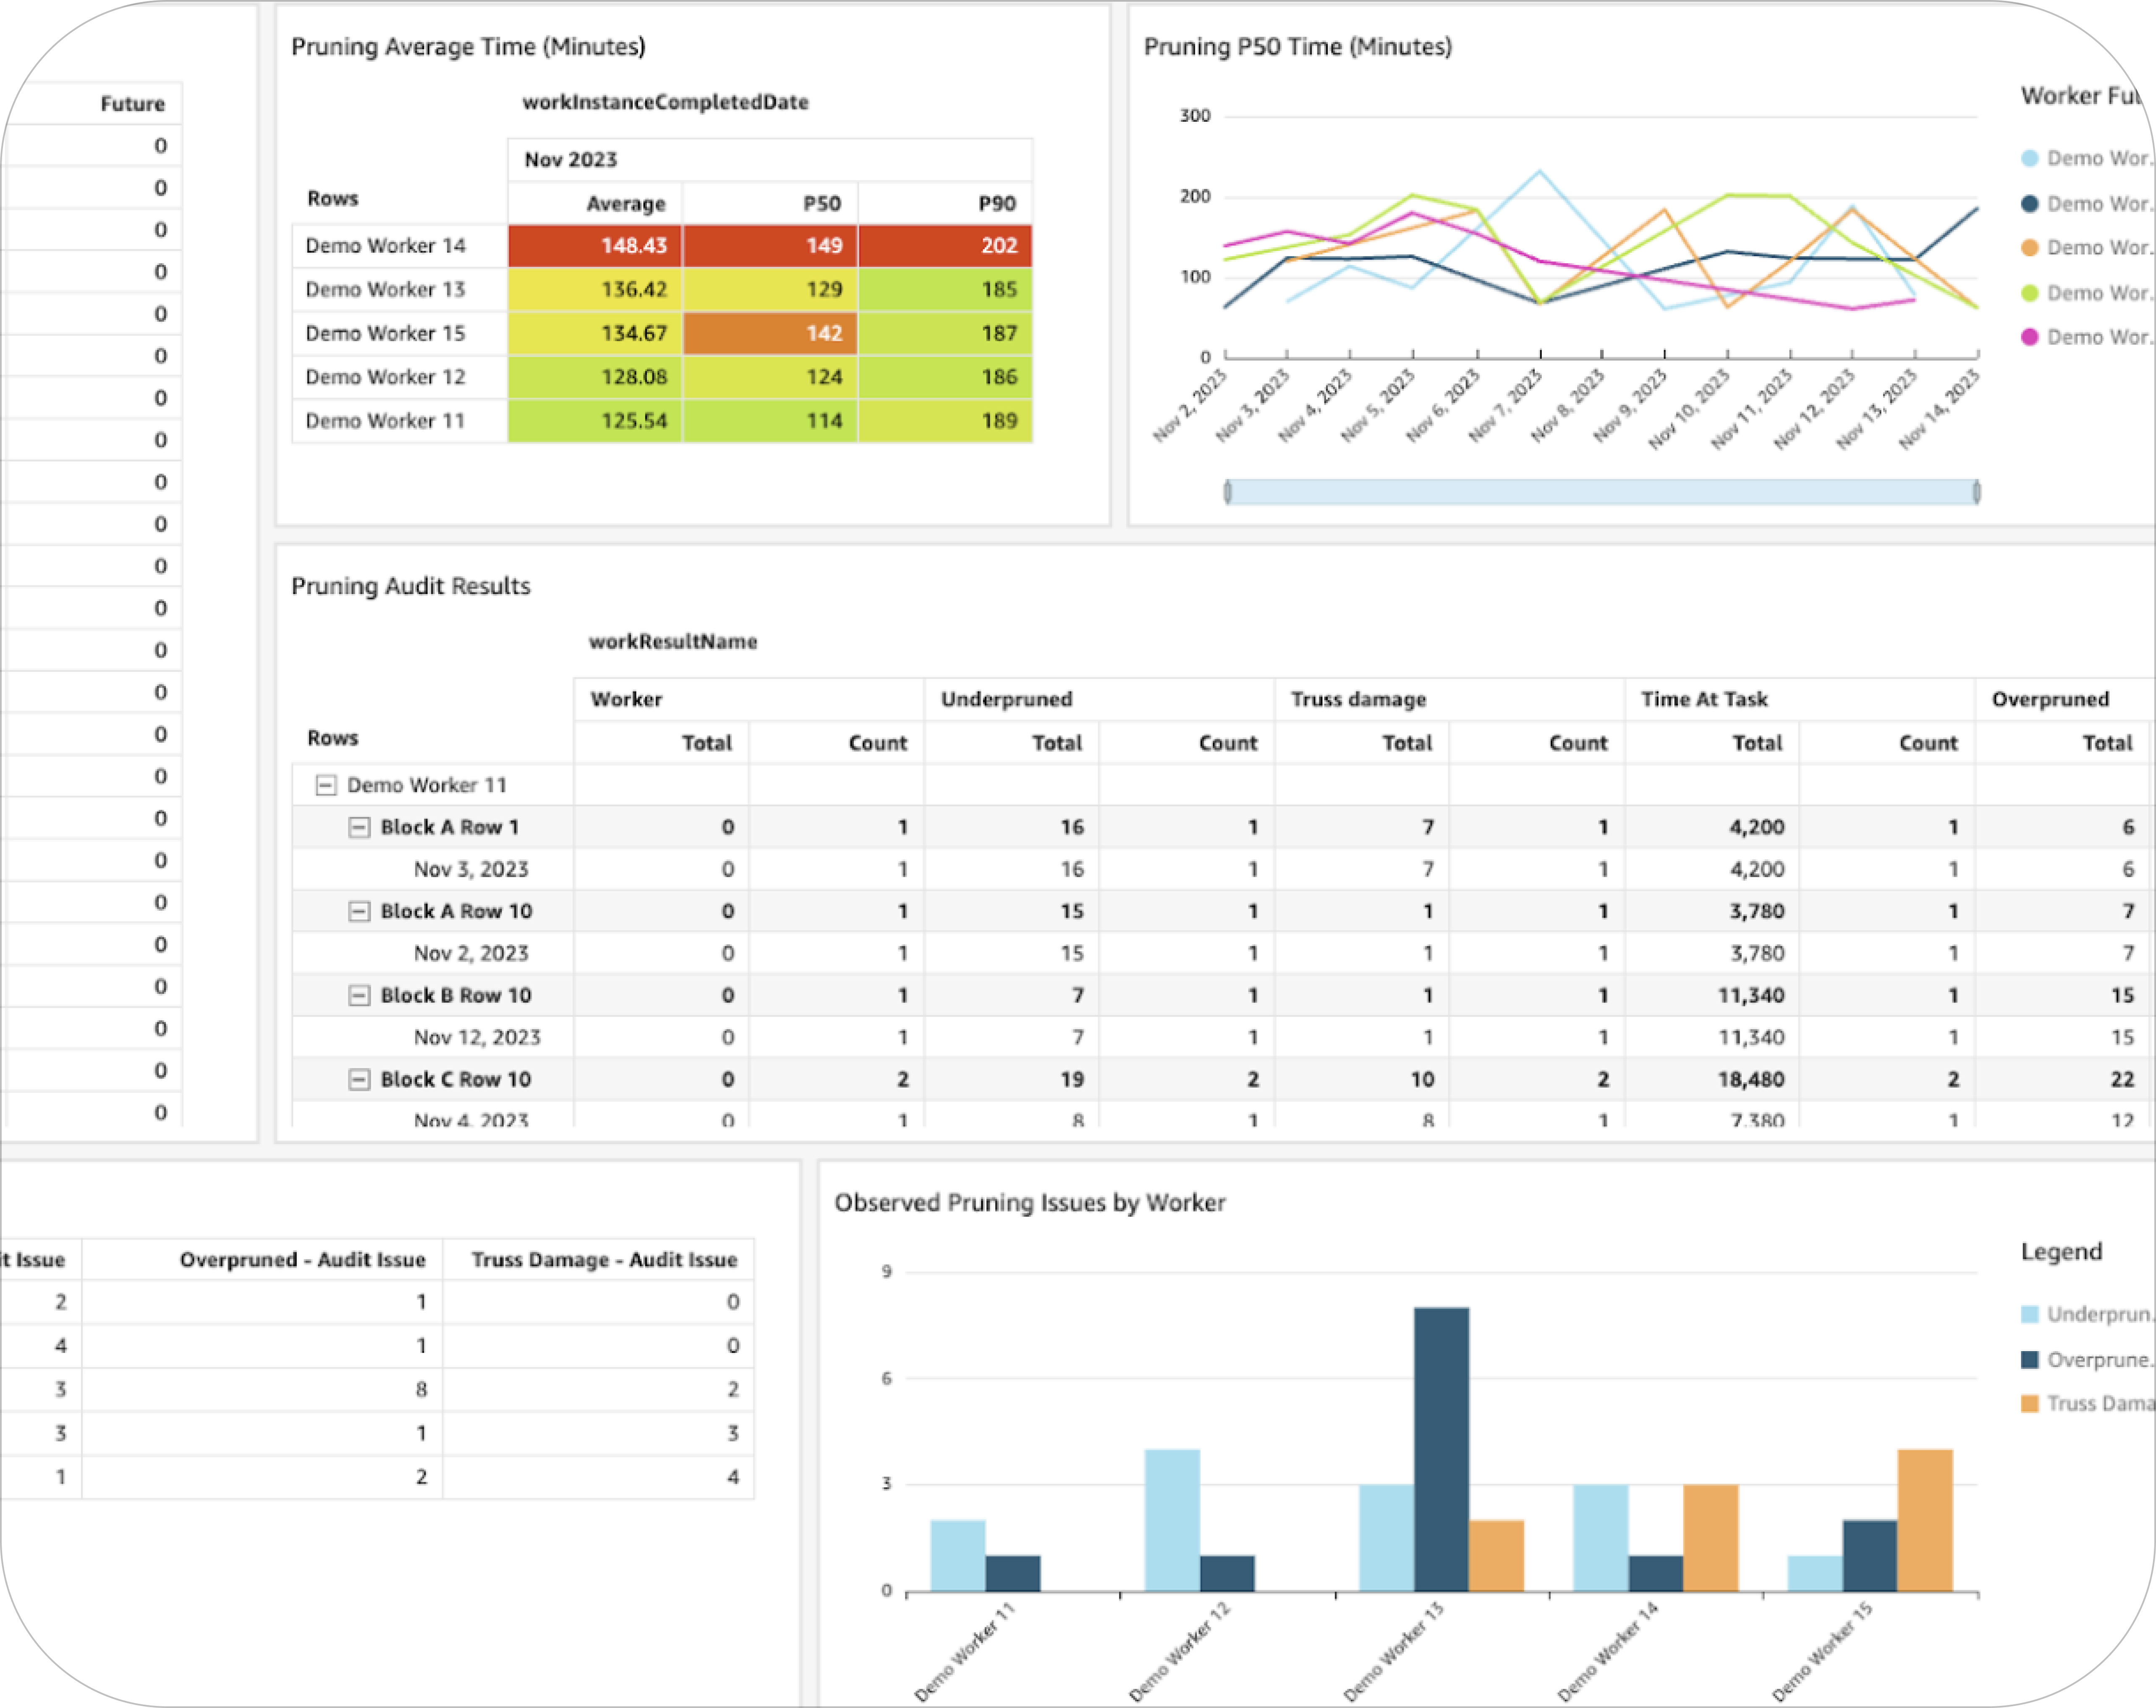Click Underpruned legend swatch in issues chart
Viewport: 2156px width, 1708px height.
pyautogui.click(x=2029, y=1314)
